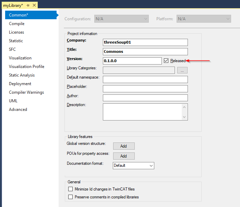Pin the myLibrary tab

(x=28, y=5)
